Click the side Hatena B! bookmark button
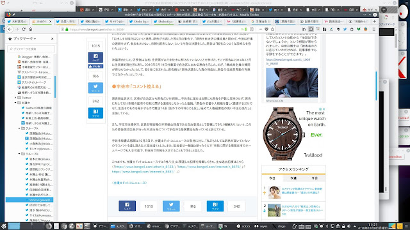The height and width of the screenshot is (230, 410). [95, 113]
